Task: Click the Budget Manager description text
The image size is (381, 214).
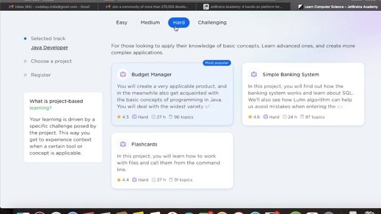Action: tap(171, 96)
